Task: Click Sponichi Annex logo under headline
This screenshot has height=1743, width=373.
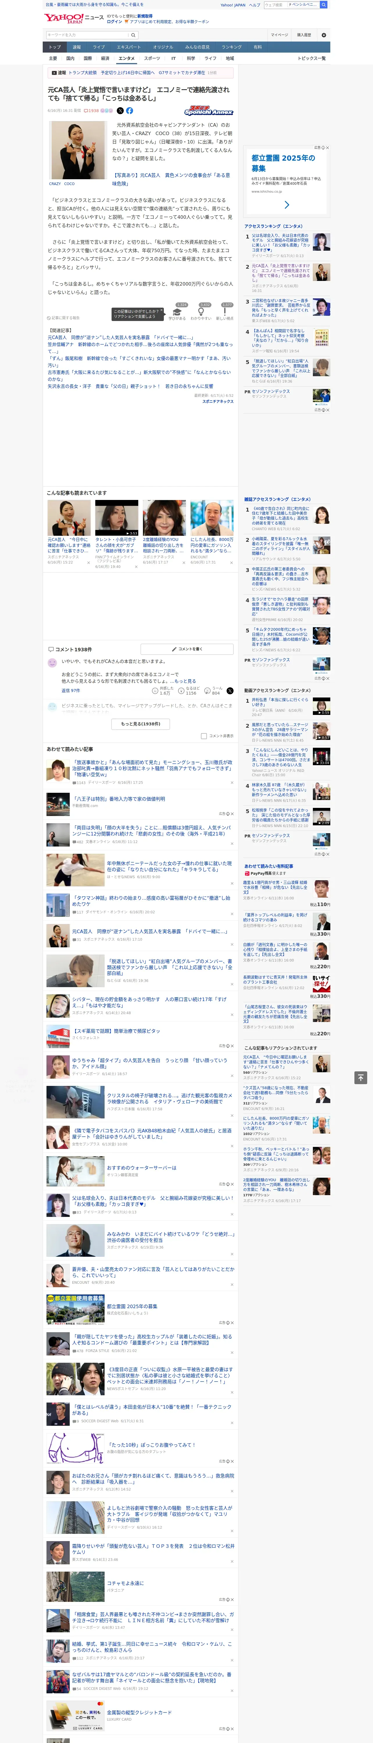Action: (x=209, y=110)
